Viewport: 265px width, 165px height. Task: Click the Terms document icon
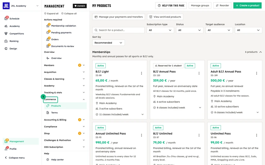click(x=48, y=113)
